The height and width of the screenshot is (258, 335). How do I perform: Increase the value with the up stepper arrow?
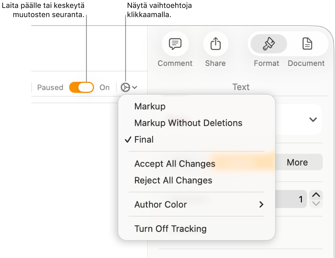tap(316, 195)
